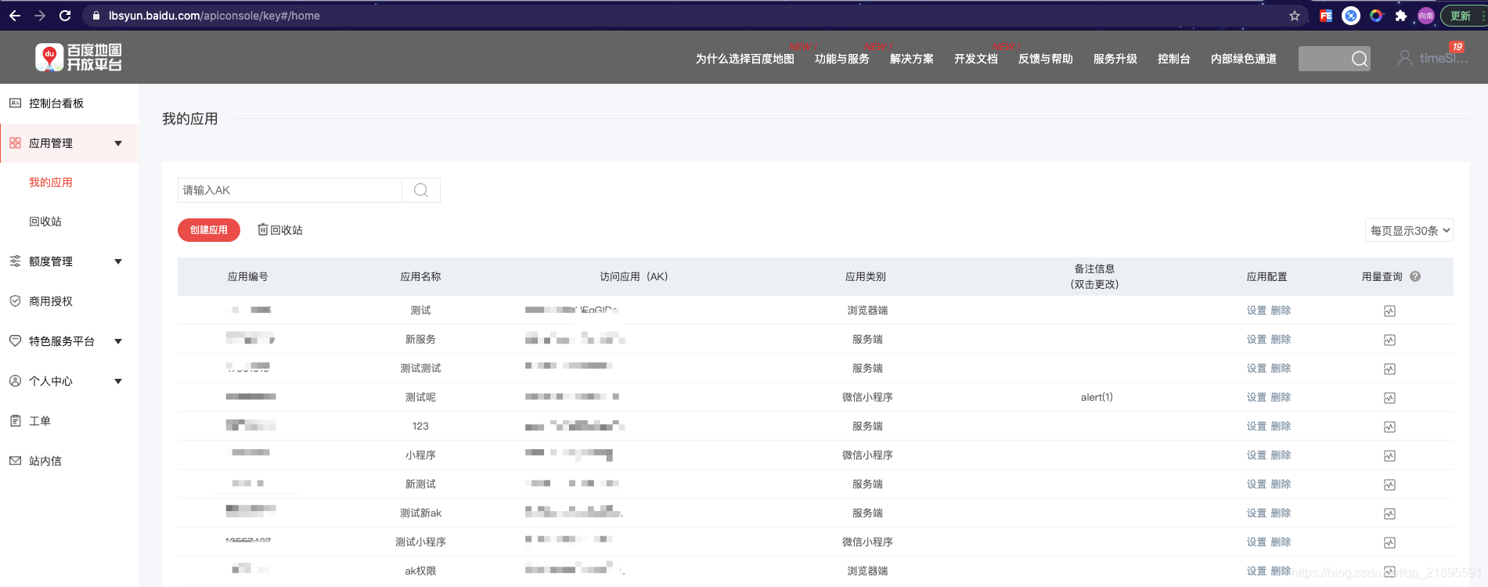Collapse the 应用管理 section arrow

pyautogui.click(x=118, y=143)
